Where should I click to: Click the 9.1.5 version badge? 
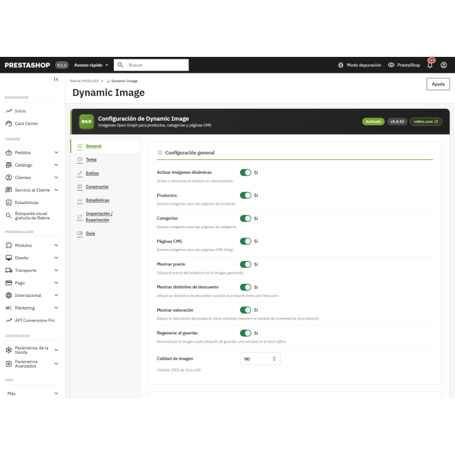62,65
